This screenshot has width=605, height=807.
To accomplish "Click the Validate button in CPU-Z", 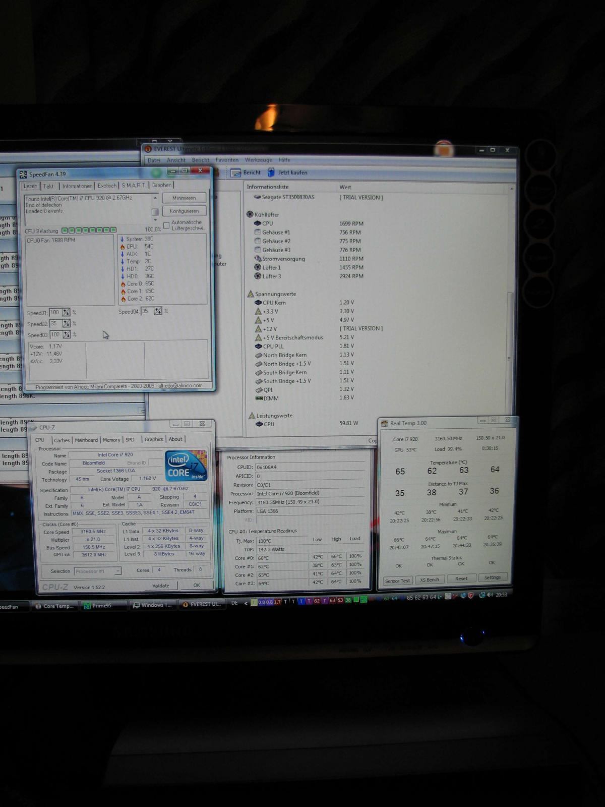I will point(161,586).
